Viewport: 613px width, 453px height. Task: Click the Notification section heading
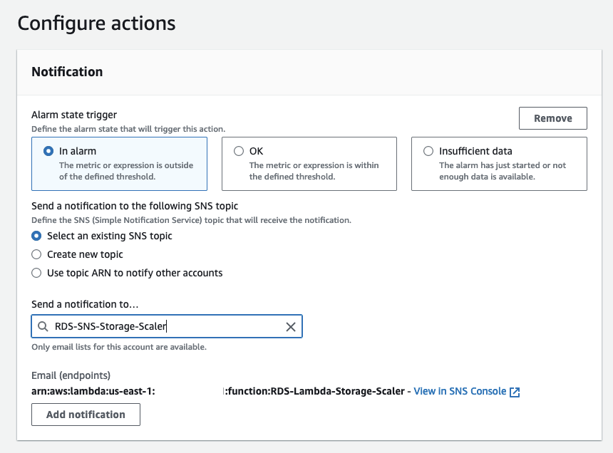coord(67,72)
